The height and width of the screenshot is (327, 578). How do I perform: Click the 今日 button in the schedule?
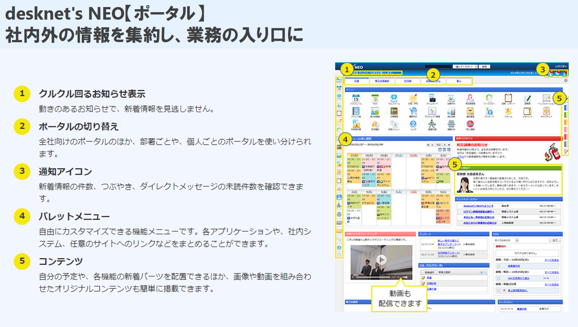coord(438,145)
